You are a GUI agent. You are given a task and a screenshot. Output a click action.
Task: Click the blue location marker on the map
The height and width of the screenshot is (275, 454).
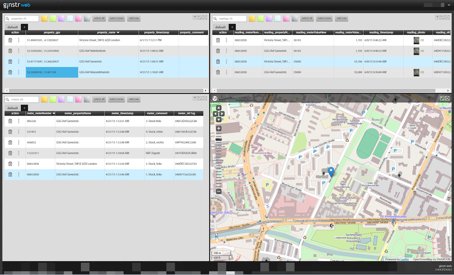point(331,171)
